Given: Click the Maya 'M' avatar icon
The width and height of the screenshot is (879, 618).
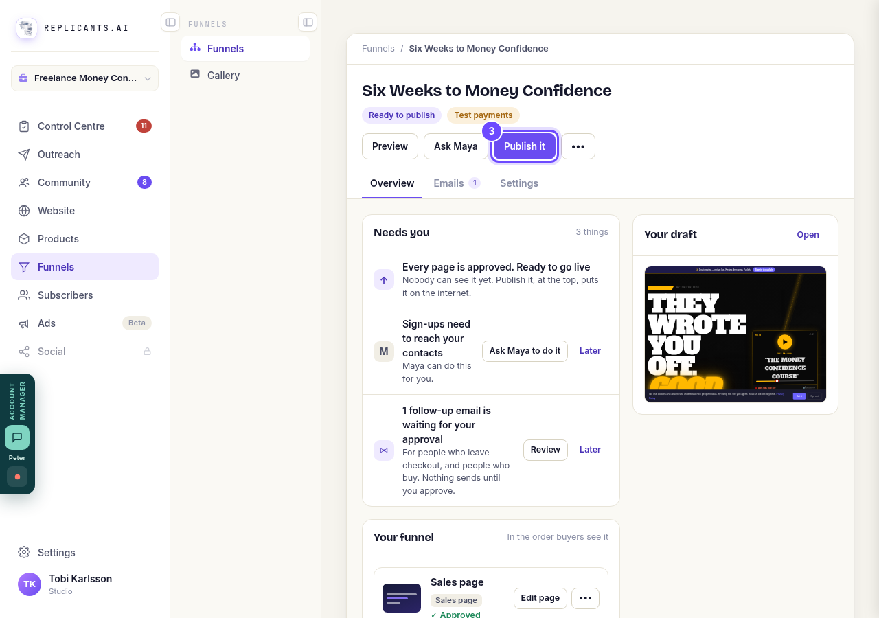Looking at the screenshot, I should [384, 352].
